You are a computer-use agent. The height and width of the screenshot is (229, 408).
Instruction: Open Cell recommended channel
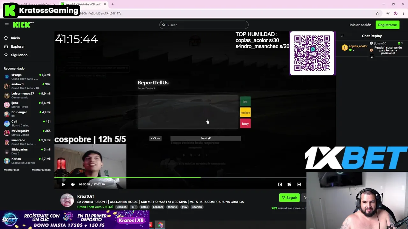point(27,123)
